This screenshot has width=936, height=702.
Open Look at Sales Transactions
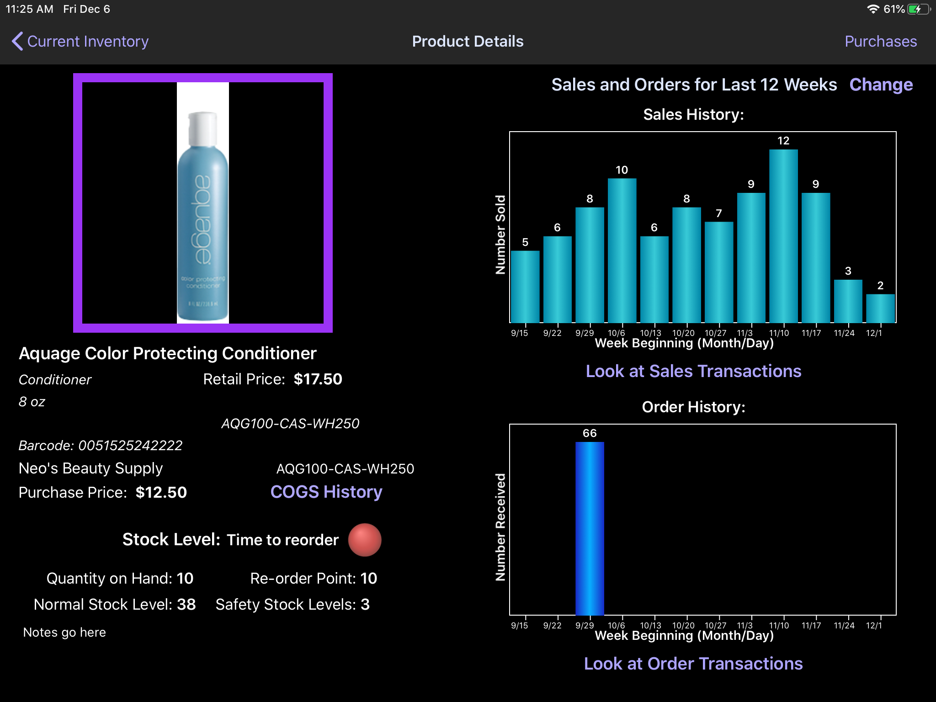tap(693, 371)
